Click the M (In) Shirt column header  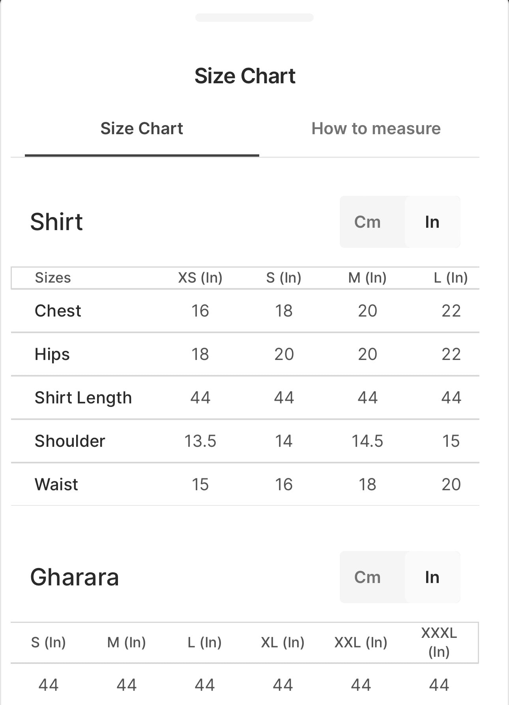point(367,278)
